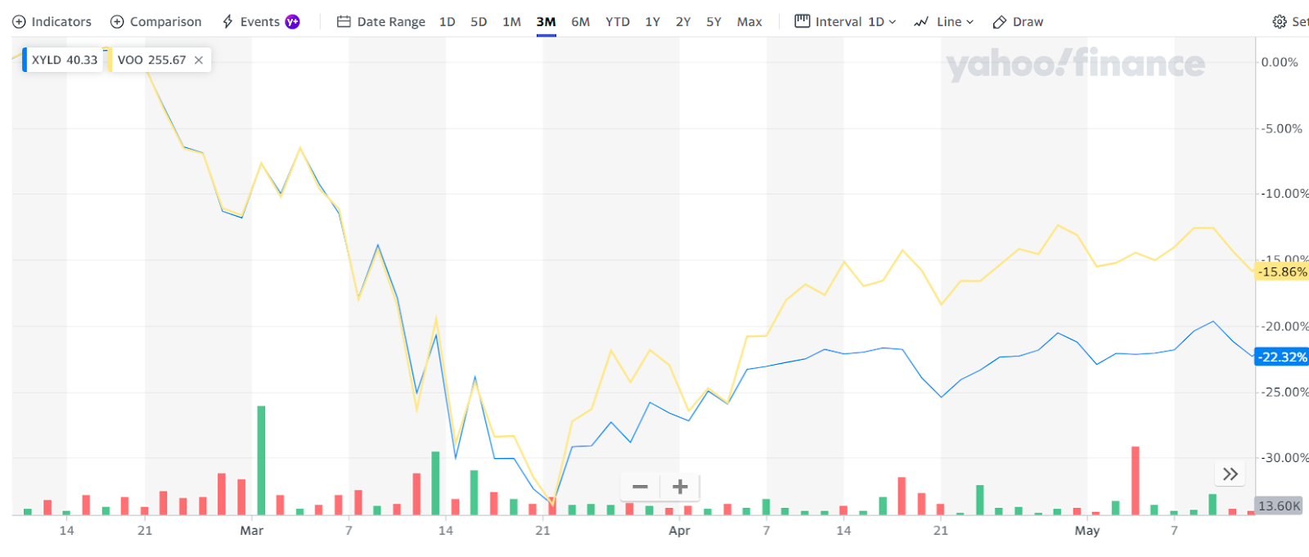Image resolution: width=1309 pixels, height=557 pixels.
Task: Click the May label on time axis
Action: pos(1087,531)
